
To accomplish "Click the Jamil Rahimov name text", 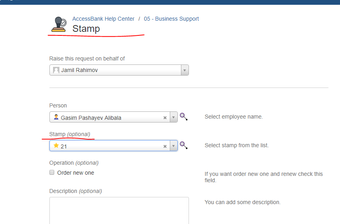I will pyautogui.click(x=79, y=70).
